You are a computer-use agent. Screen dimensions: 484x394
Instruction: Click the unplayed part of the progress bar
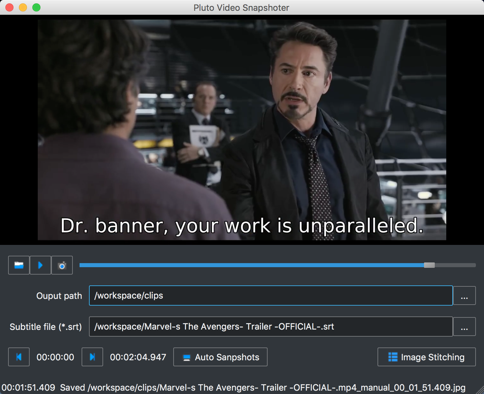point(455,265)
